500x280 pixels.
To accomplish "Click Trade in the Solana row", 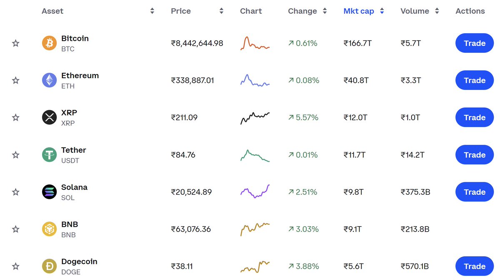I will pyautogui.click(x=475, y=192).
